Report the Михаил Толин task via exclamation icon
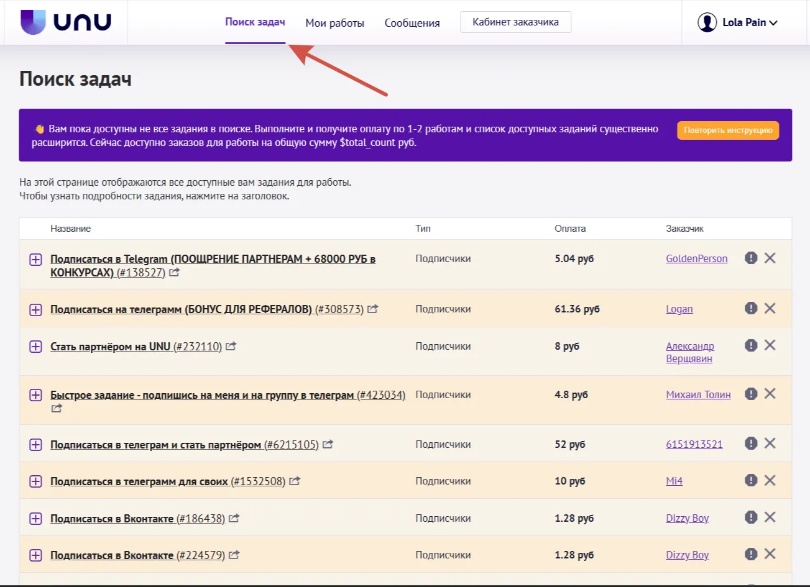The width and height of the screenshot is (810, 587). pos(751,393)
